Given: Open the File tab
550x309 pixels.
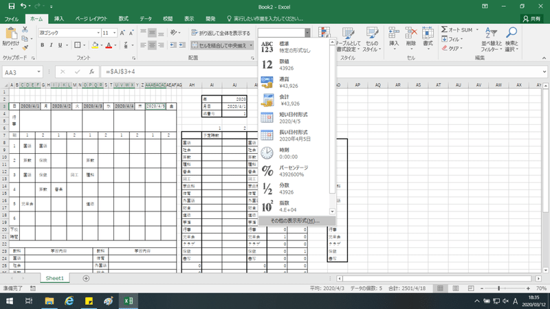Looking at the screenshot, I should [x=11, y=19].
